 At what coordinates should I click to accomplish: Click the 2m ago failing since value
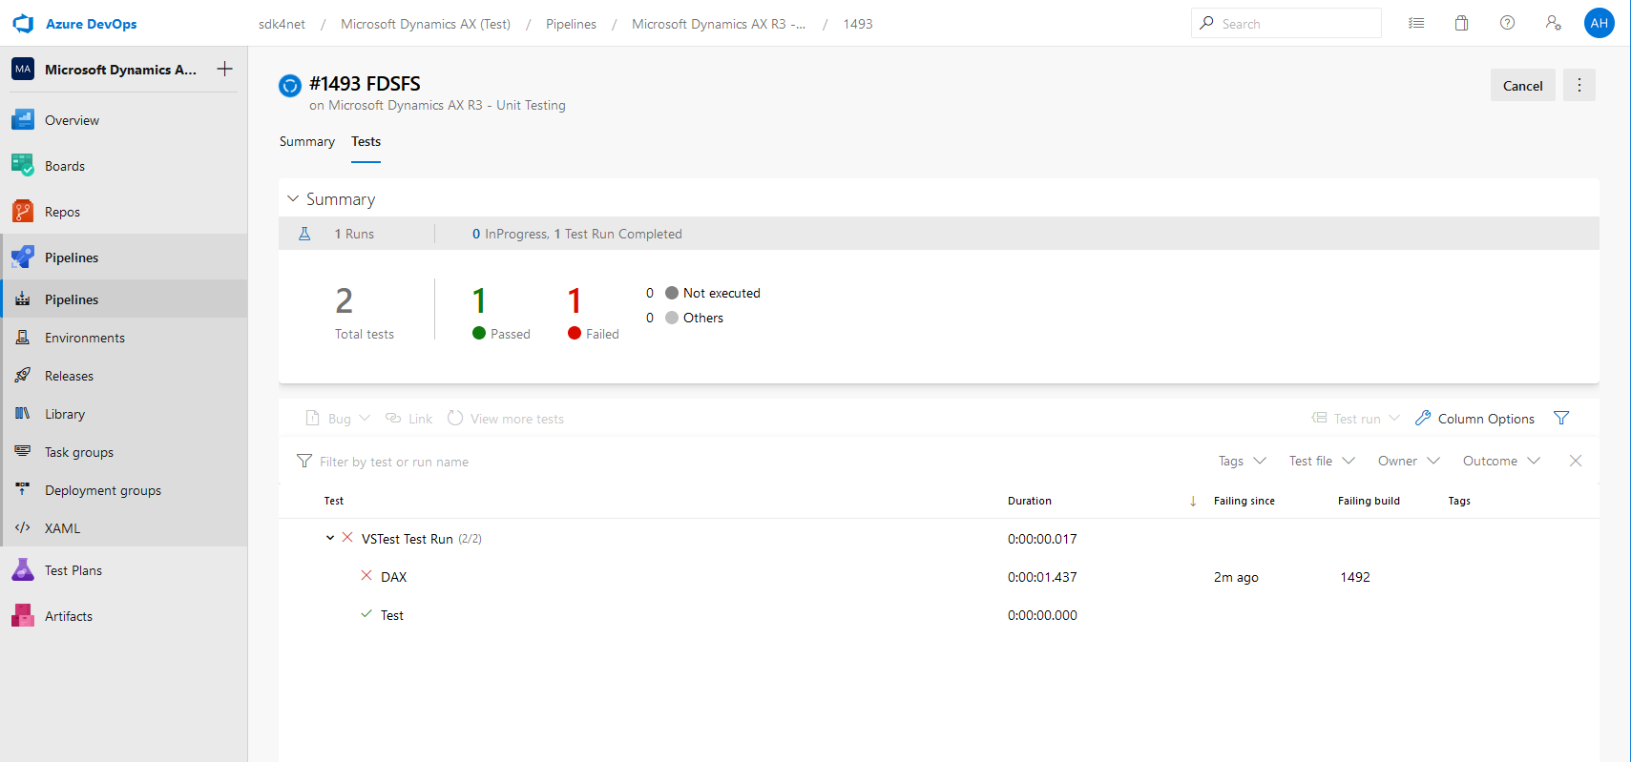(1236, 577)
